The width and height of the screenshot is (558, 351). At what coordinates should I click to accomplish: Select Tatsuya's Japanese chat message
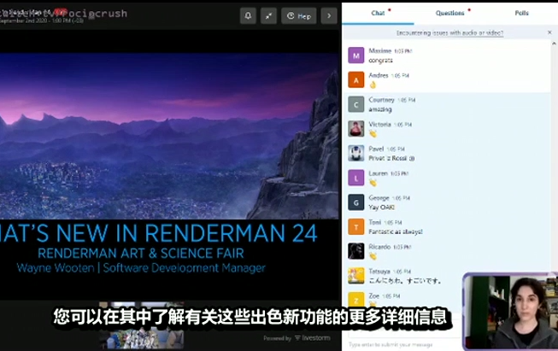pos(405,281)
